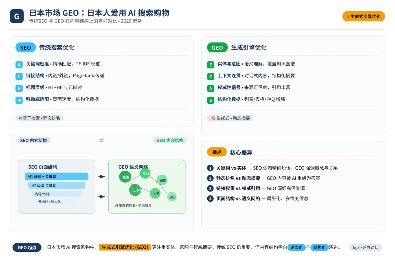Viewport: 395px width, 263px height.
Task: Click the H icon for 标题层级
Action: click(x=19, y=88)
